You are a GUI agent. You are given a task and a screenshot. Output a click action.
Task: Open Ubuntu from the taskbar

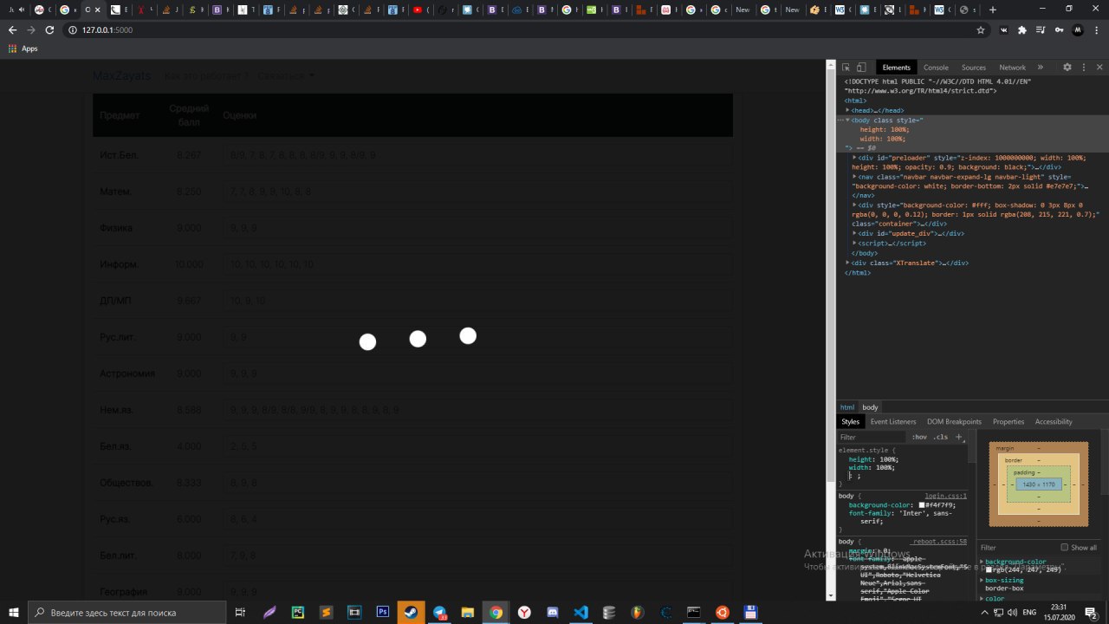[x=722, y=612]
